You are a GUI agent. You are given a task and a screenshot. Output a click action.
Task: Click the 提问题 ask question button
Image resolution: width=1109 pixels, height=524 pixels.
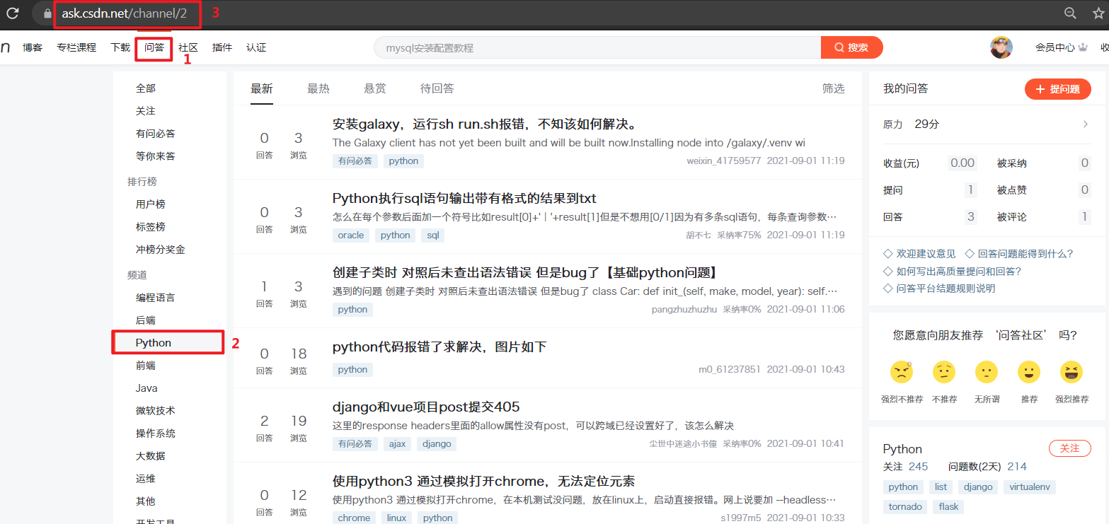(1058, 89)
